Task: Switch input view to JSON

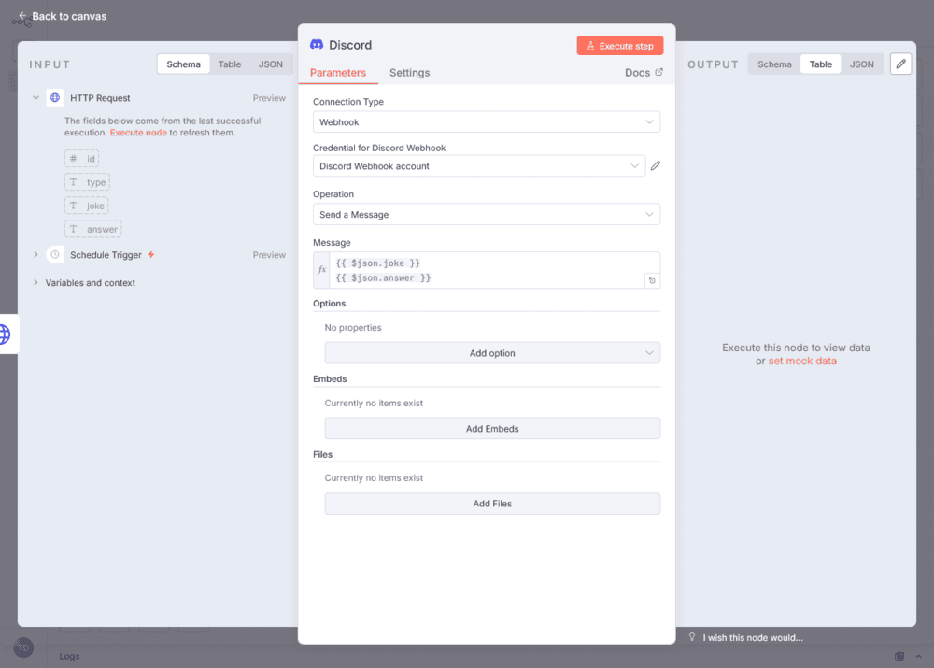Action: click(270, 64)
